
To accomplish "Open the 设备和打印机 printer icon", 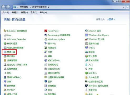I will coord(46,69).
